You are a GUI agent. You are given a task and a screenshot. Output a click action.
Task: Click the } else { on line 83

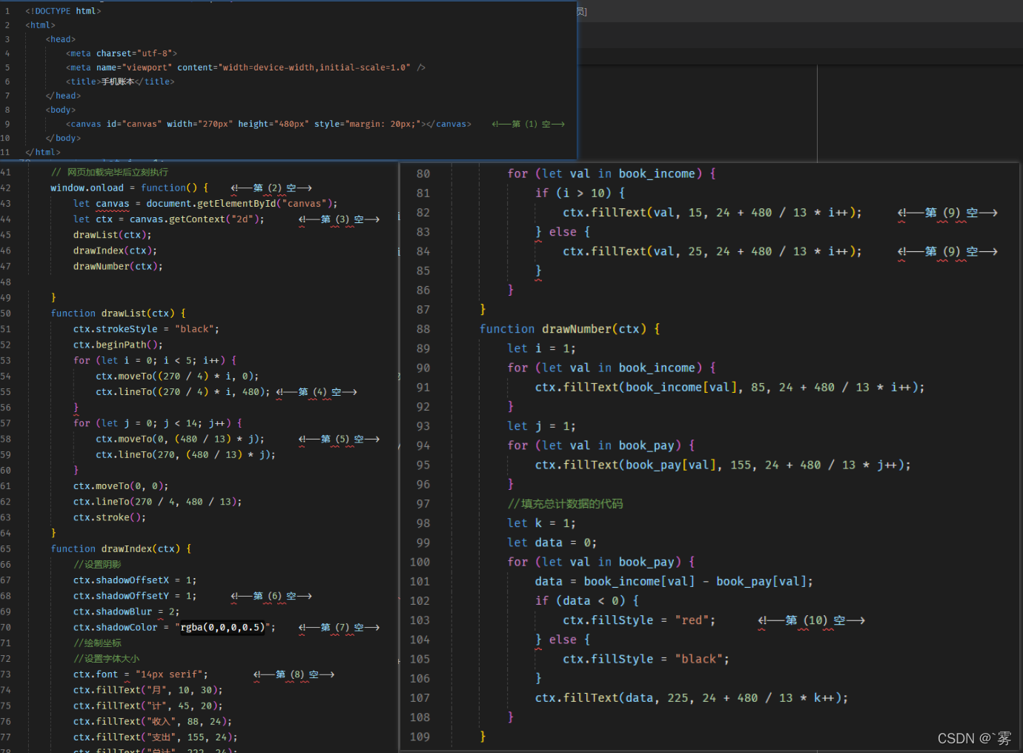tap(563, 232)
